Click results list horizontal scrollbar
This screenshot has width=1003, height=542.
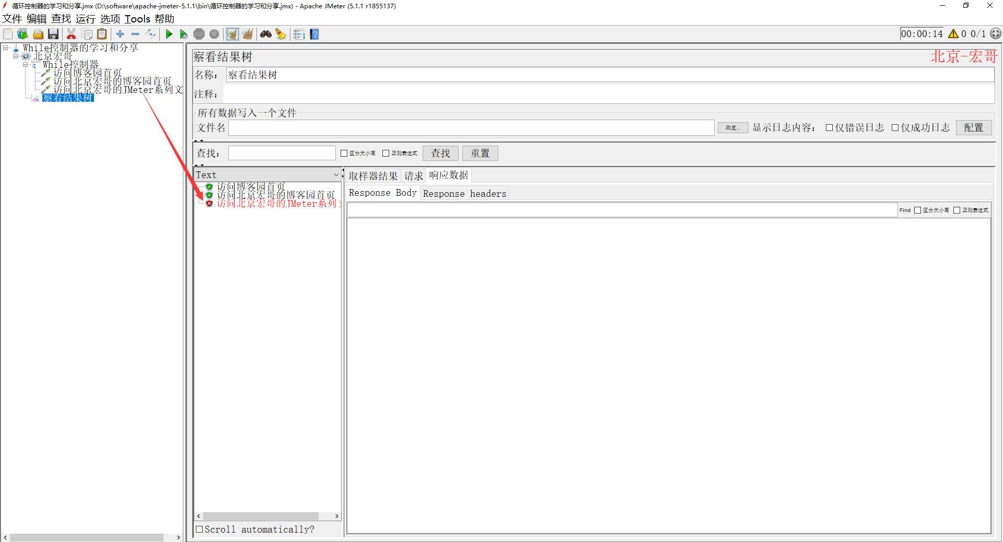pos(261,516)
